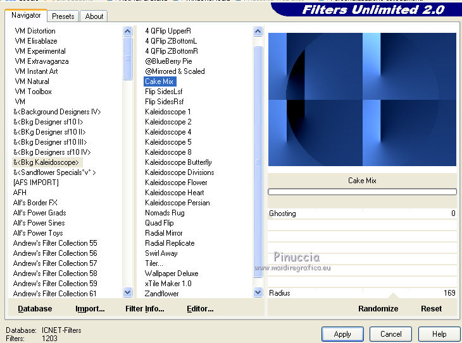Viewport: 462px width, 343px height.
Task: Choose Quad Flip filter
Action: click(159, 223)
